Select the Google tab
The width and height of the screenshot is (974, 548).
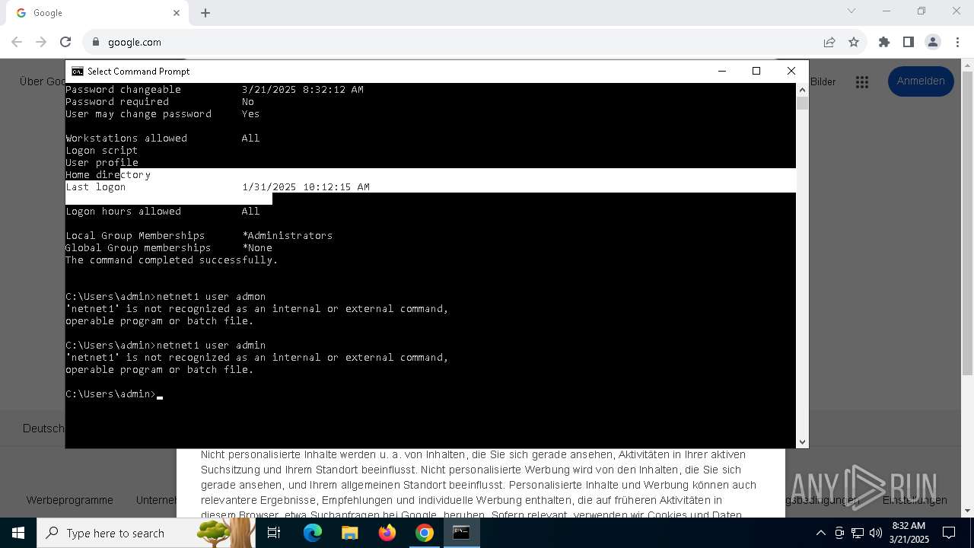click(x=97, y=13)
